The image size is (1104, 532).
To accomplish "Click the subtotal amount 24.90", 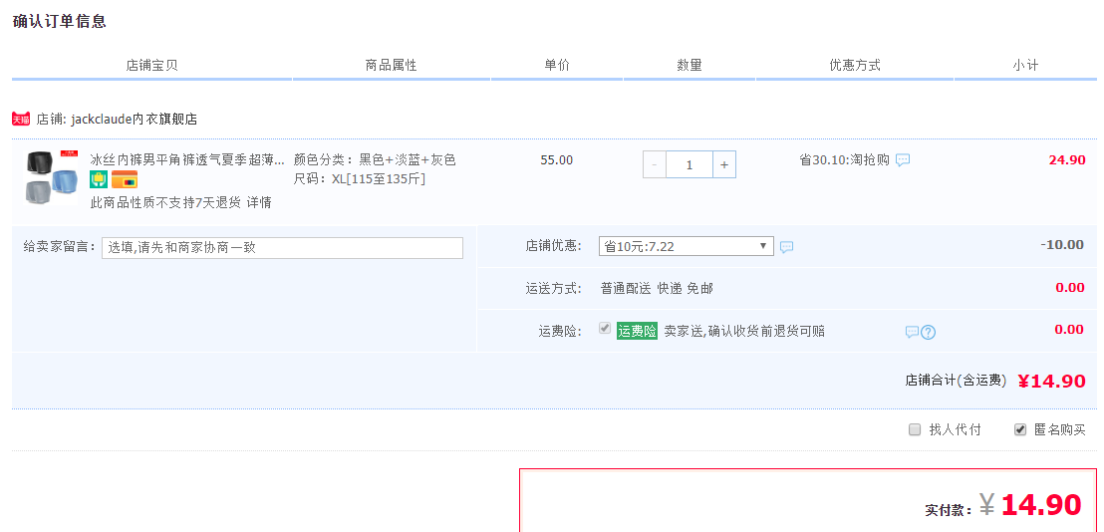I will 1067,159.
